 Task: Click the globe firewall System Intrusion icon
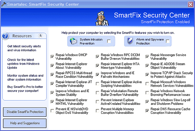point(73,41)
